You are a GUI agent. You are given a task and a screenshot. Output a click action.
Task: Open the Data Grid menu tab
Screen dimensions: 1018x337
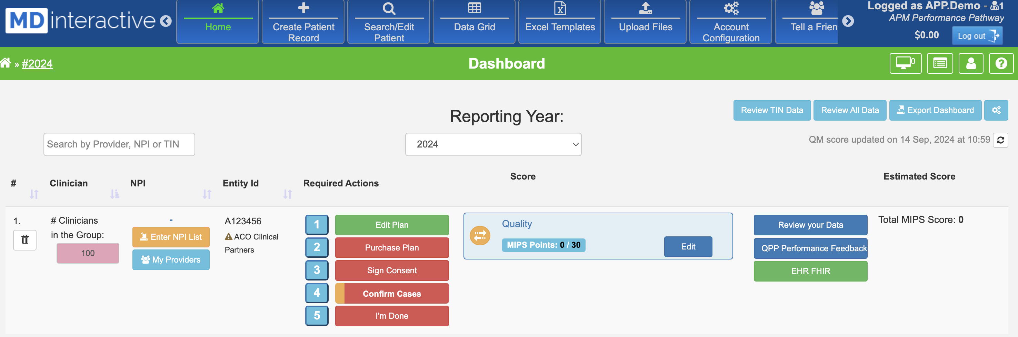coord(474,22)
